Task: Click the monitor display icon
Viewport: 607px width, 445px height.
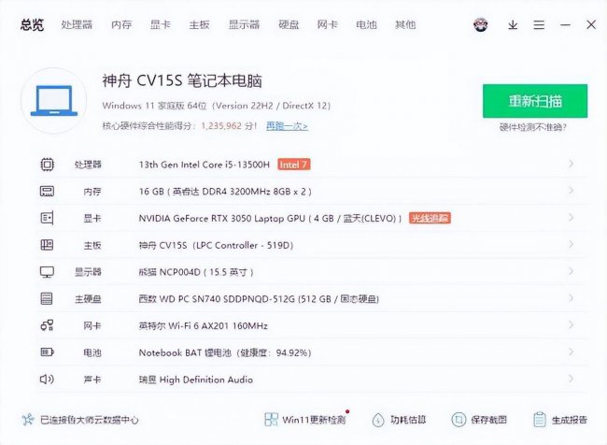Action: [x=48, y=272]
